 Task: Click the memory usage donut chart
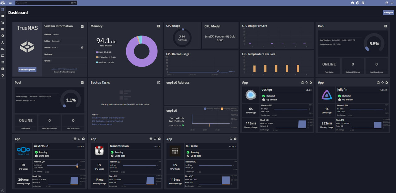(141, 51)
